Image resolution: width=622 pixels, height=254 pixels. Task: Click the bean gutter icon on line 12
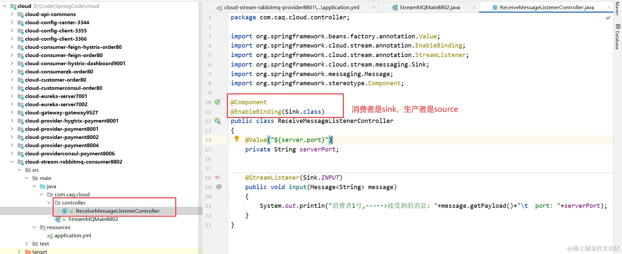click(217, 121)
